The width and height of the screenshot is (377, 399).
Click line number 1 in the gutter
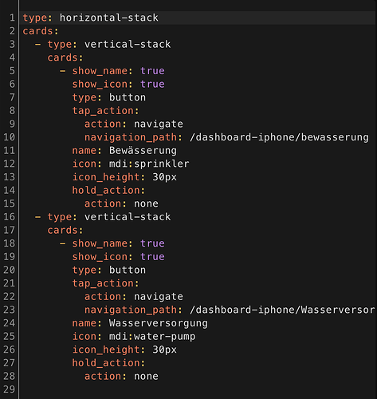click(x=12, y=18)
